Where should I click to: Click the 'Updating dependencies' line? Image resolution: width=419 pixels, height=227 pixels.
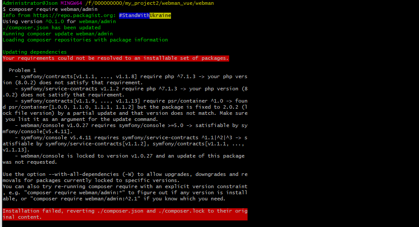click(x=35, y=52)
